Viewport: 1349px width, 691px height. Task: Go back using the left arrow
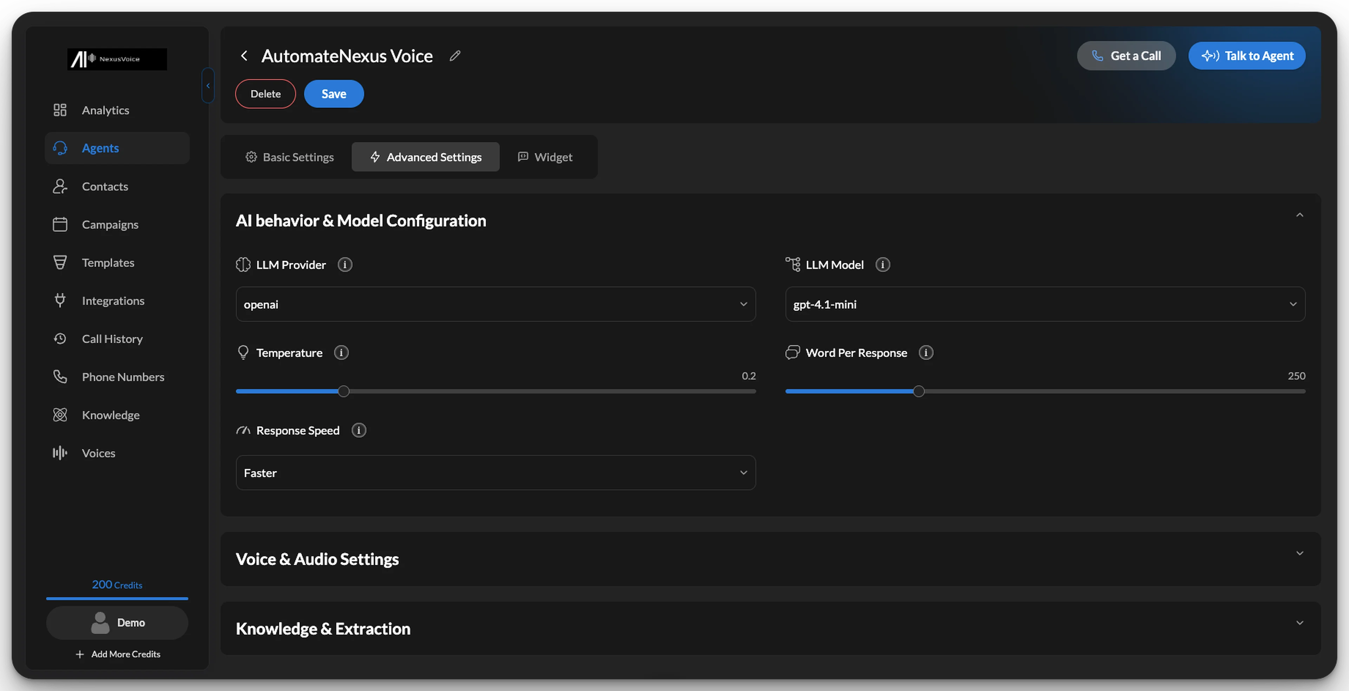click(244, 56)
